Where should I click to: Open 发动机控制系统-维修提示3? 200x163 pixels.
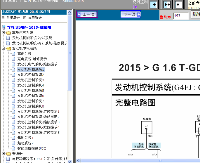[38, 122]
